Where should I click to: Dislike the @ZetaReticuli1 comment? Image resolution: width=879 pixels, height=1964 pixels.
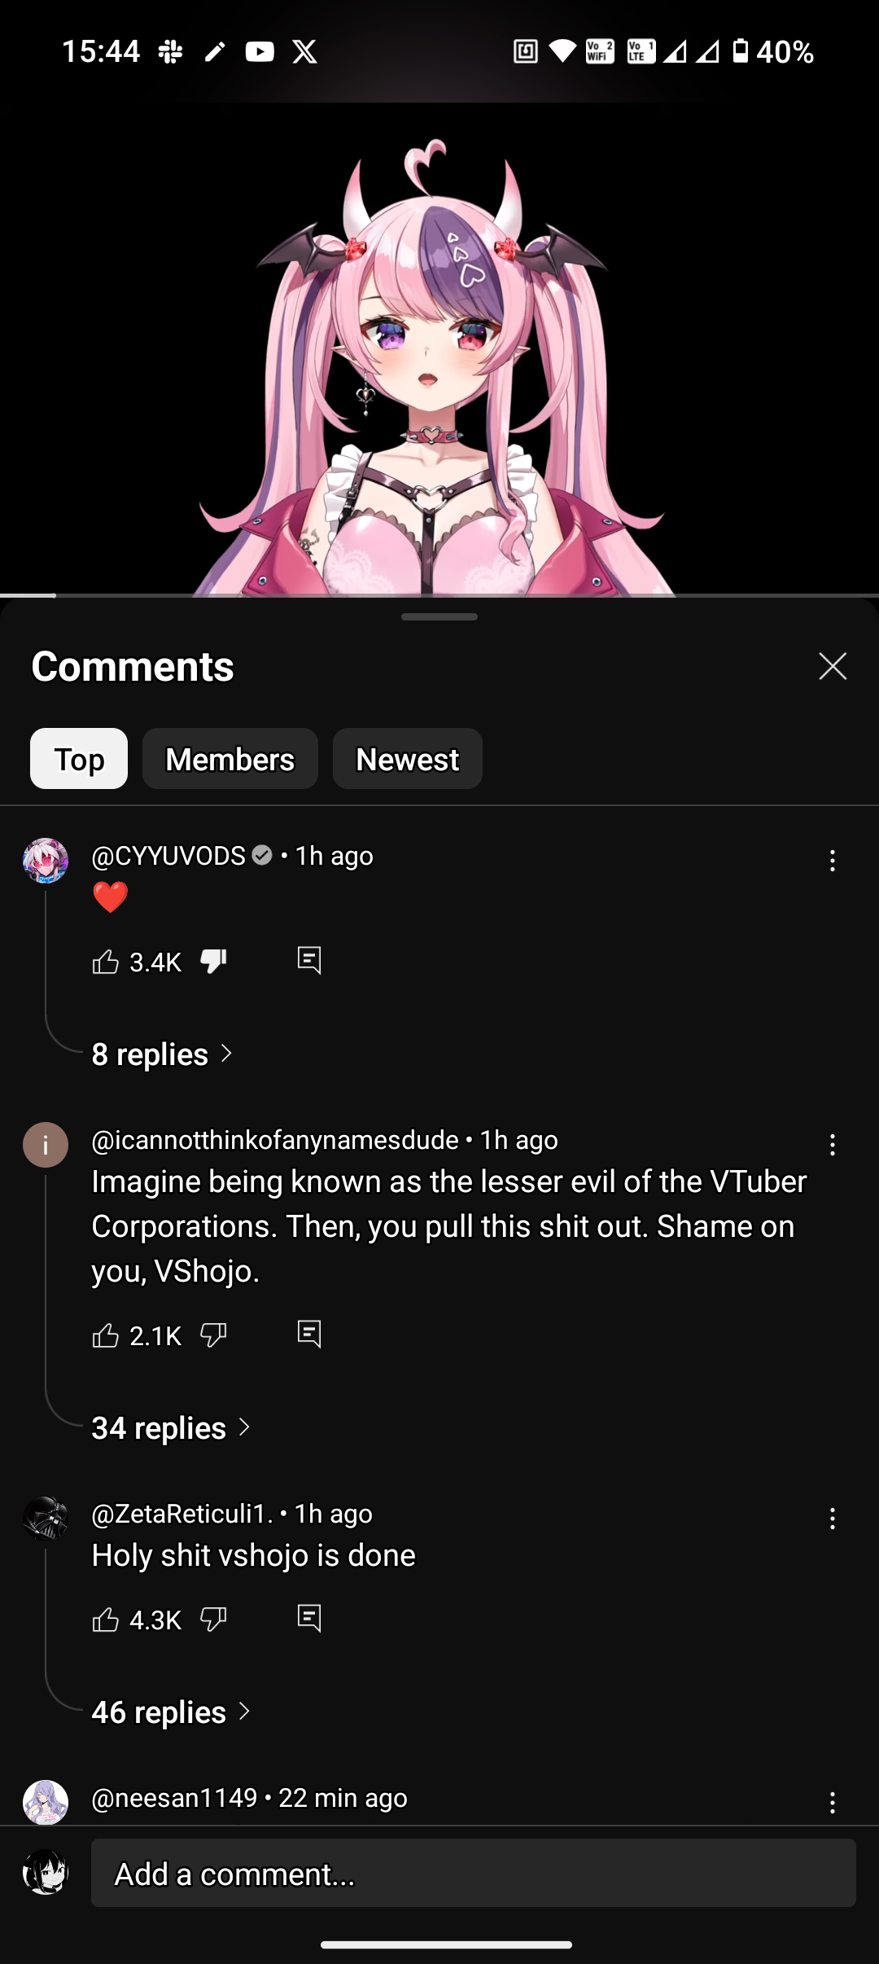(213, 1620)
